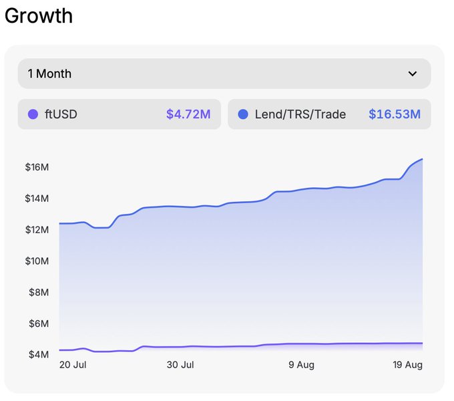Screen dimensions: 454x401
Task: Click the $6M y-axis label
Action: pyautogui.click(x=39, y=323)
